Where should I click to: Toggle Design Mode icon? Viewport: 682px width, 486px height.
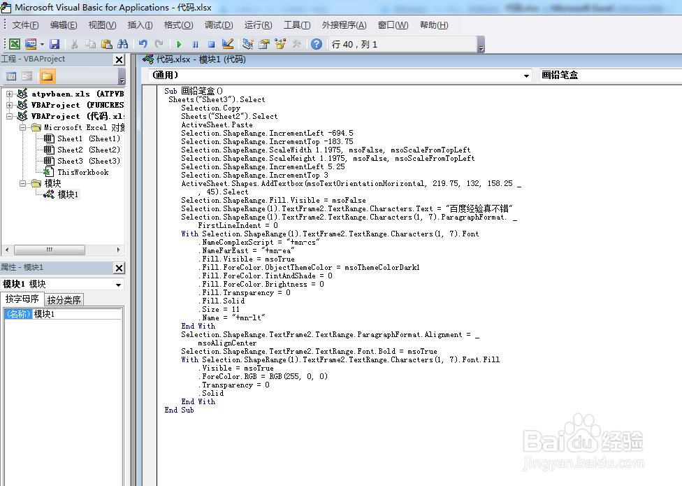pos(228,44)
